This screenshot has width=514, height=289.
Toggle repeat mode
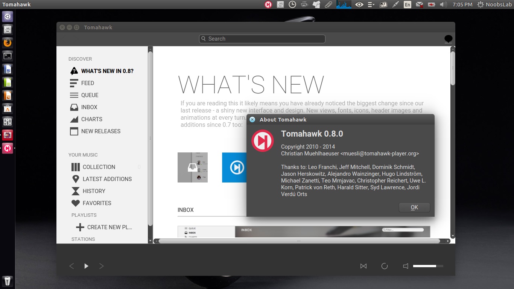coord(385,266)
